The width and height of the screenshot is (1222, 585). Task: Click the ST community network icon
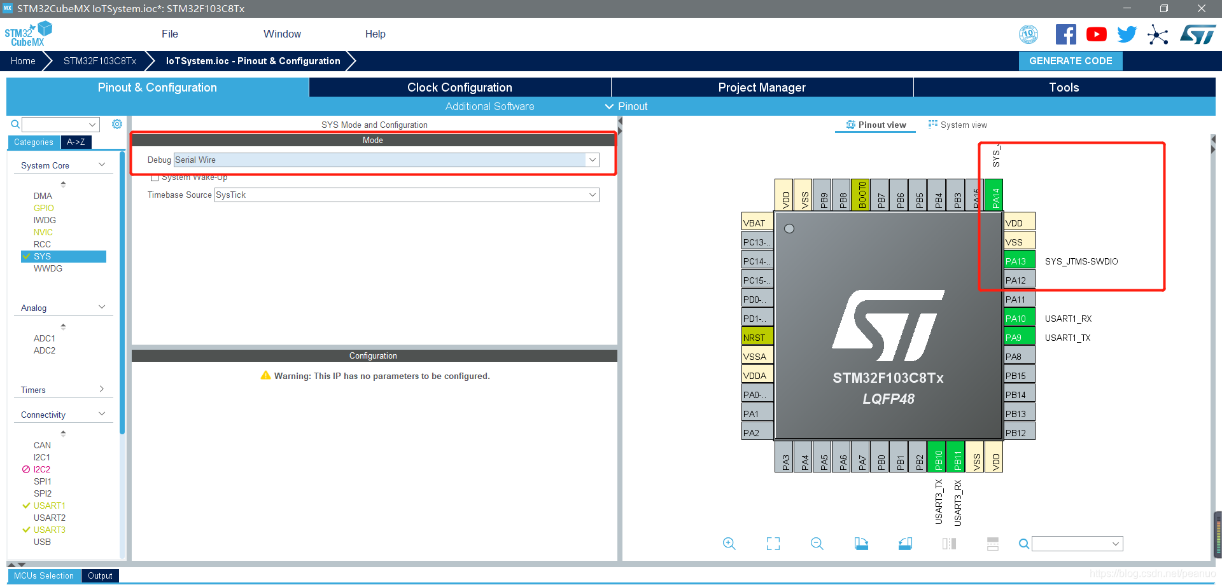coord(1158,34)
